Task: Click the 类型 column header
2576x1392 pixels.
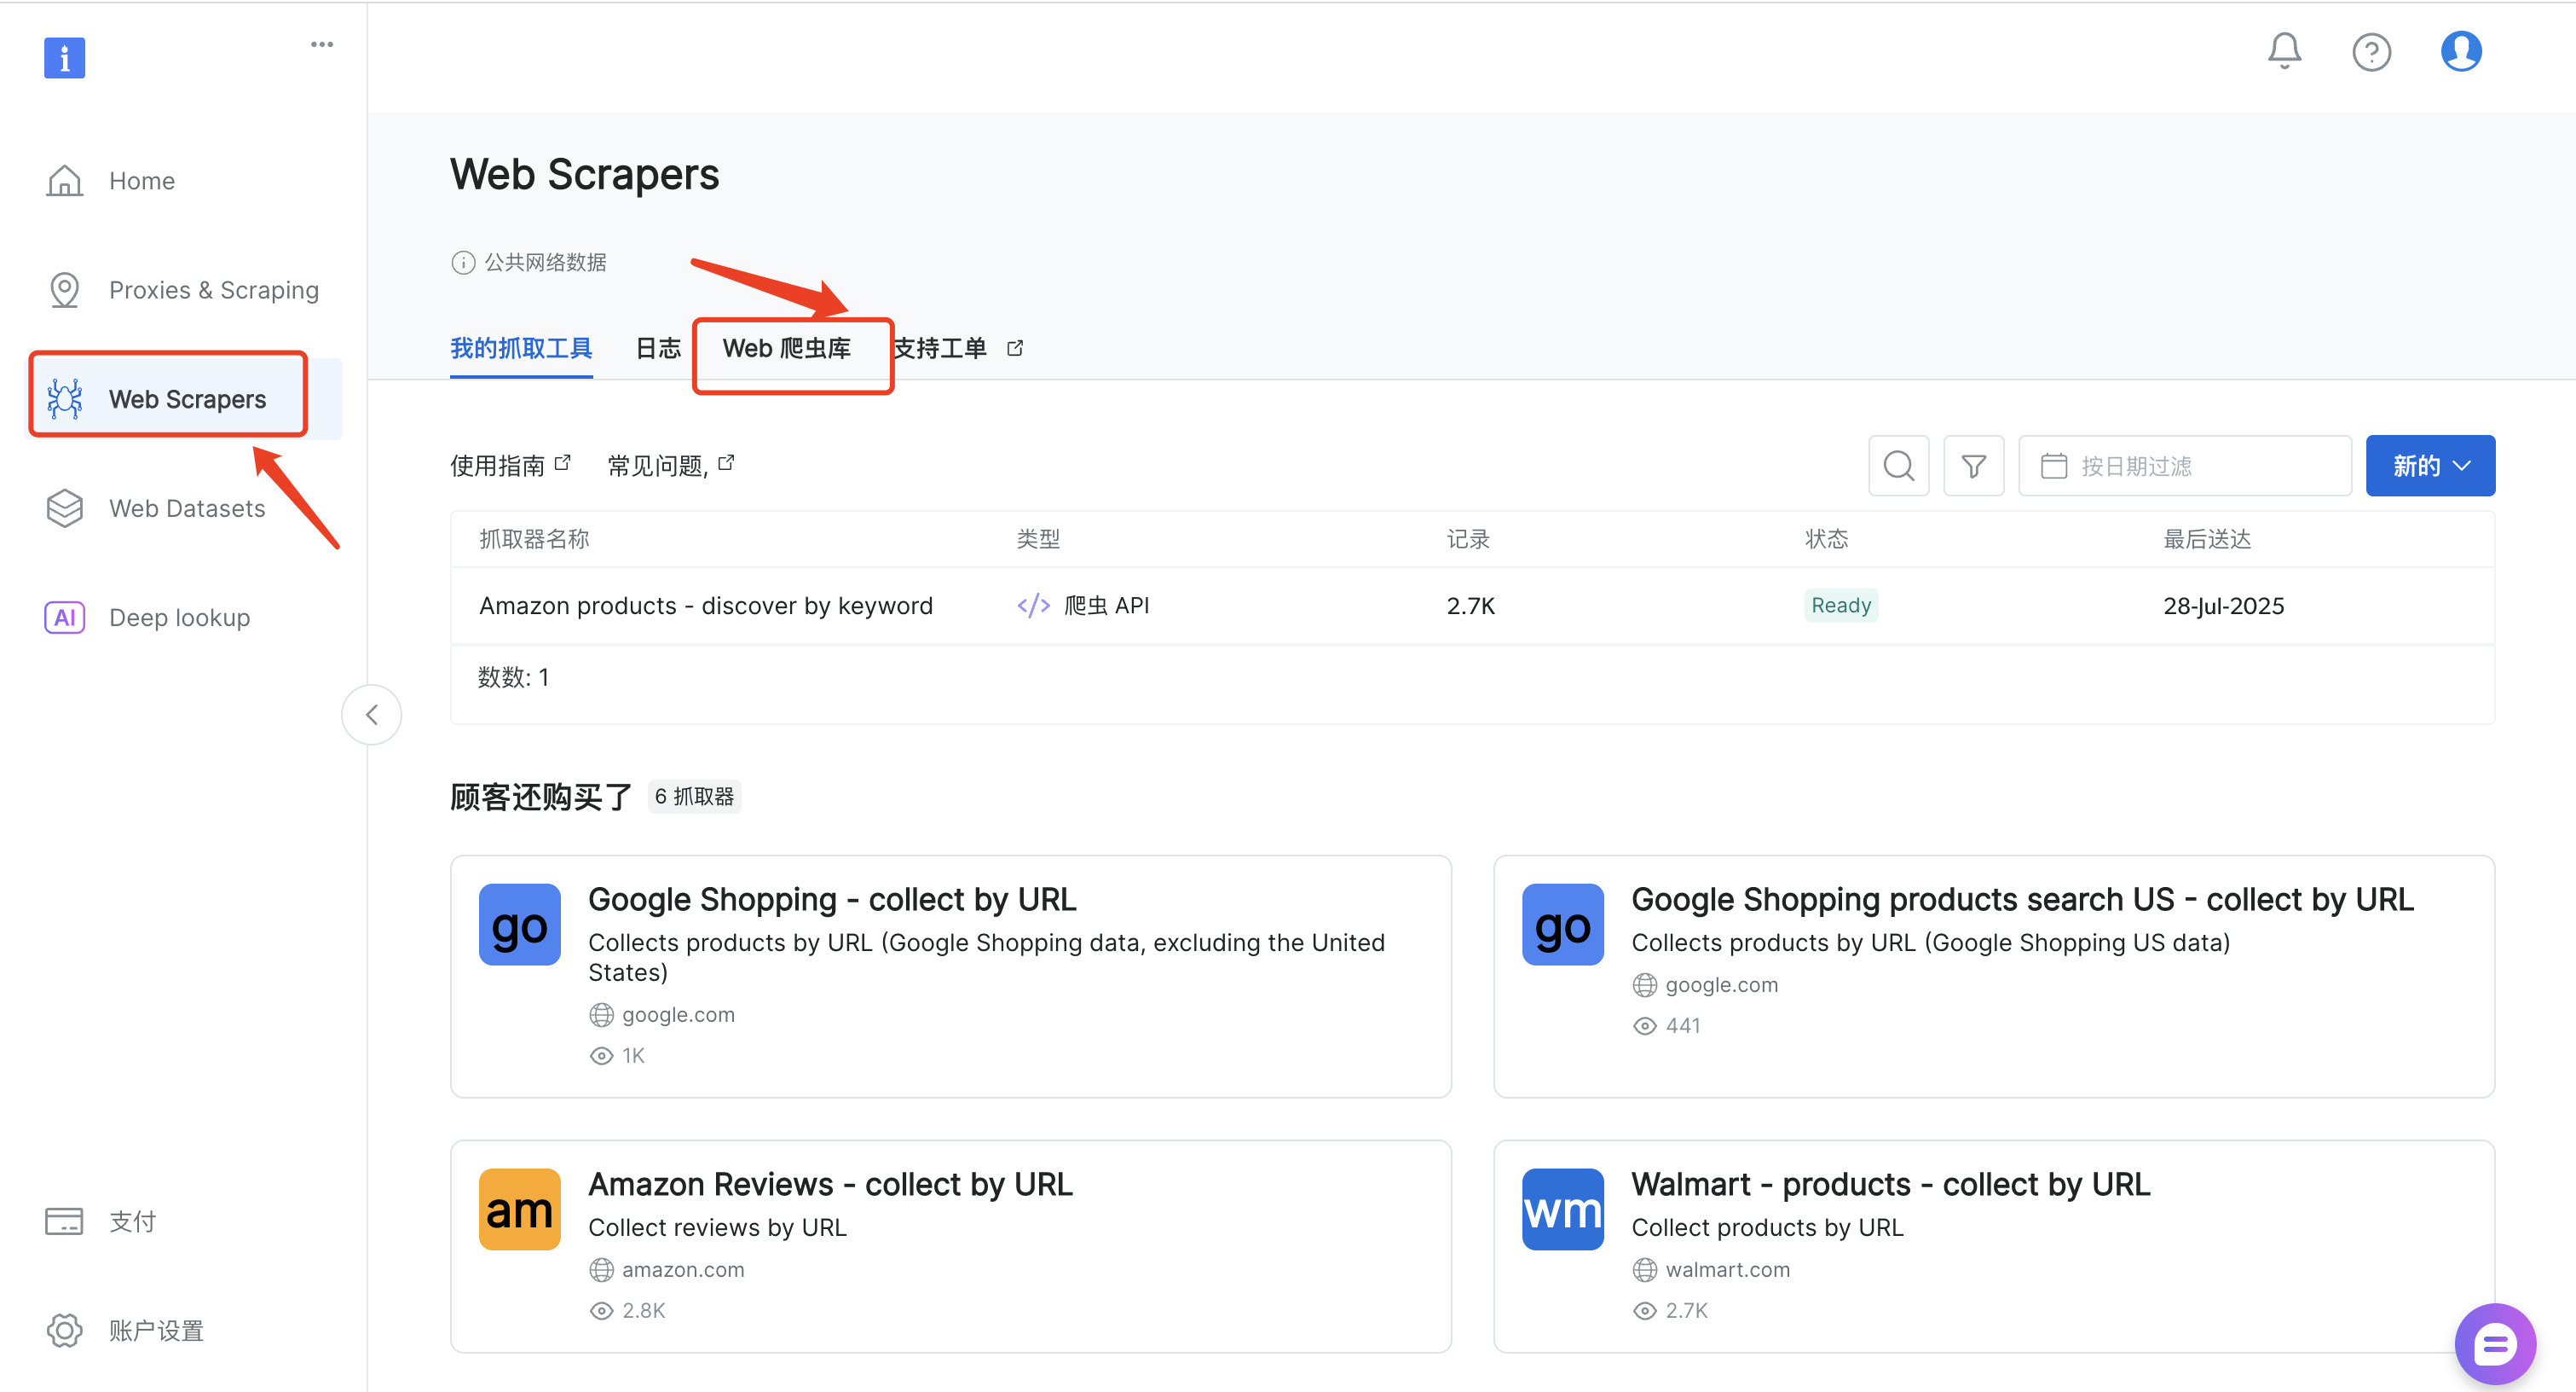Action: coord(1038,538)
